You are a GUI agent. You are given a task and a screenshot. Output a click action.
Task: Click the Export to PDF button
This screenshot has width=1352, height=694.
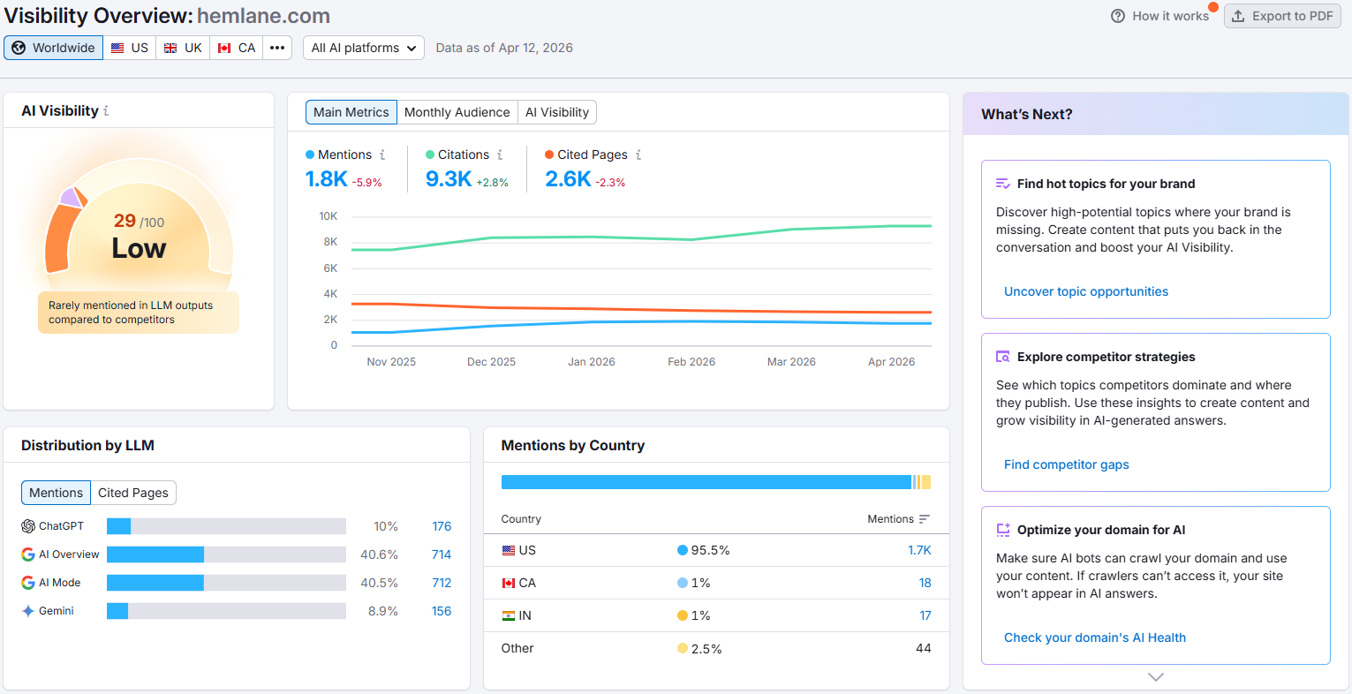(1282, 15)
